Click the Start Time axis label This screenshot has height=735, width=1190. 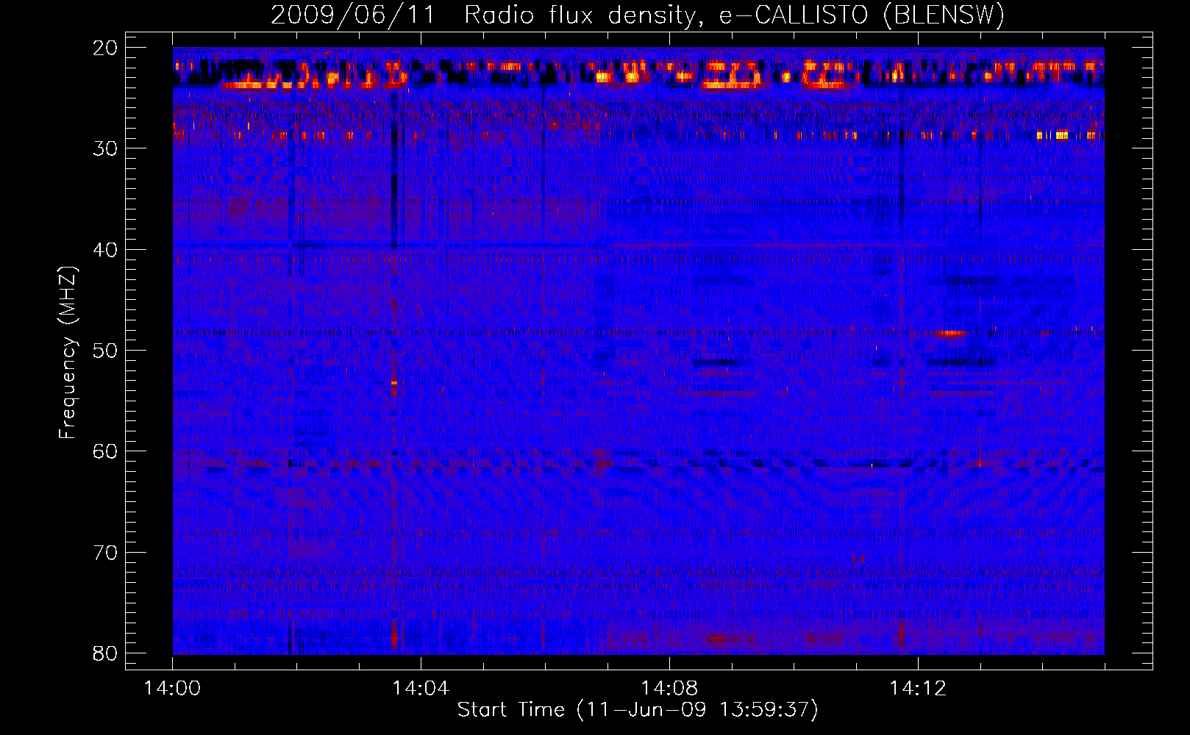pos(638,710)
